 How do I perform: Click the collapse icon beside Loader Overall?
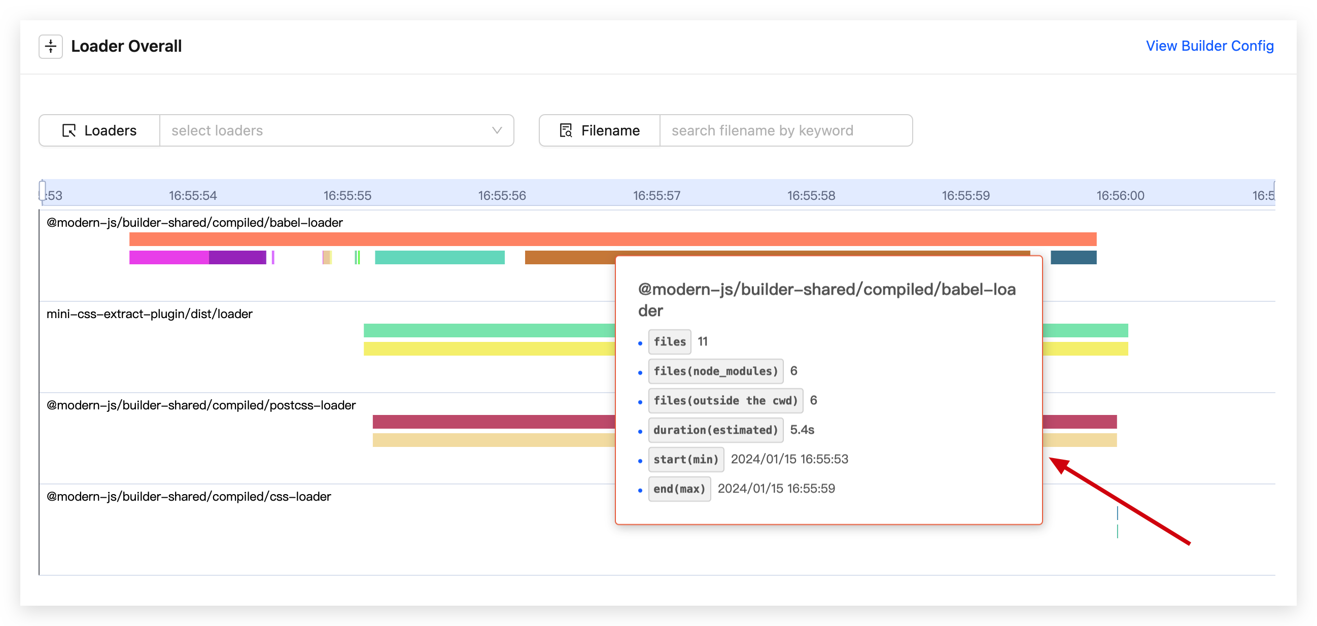tap(51, 47)
